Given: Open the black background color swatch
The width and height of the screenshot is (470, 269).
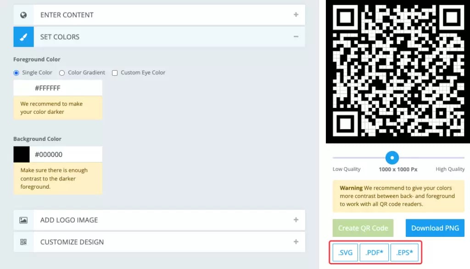Looking at the screenshot, I should (x=21, y=154).
